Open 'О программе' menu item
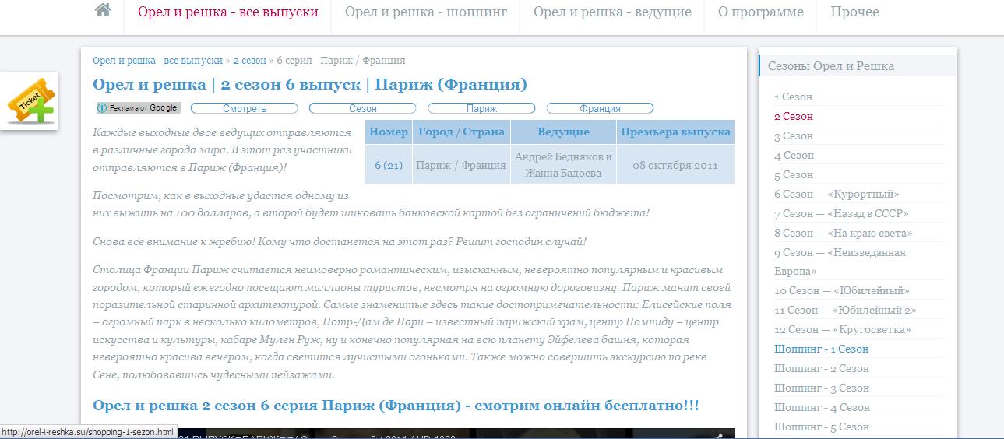The height and width of the screenshot is (439, 1004). (760, 12)
